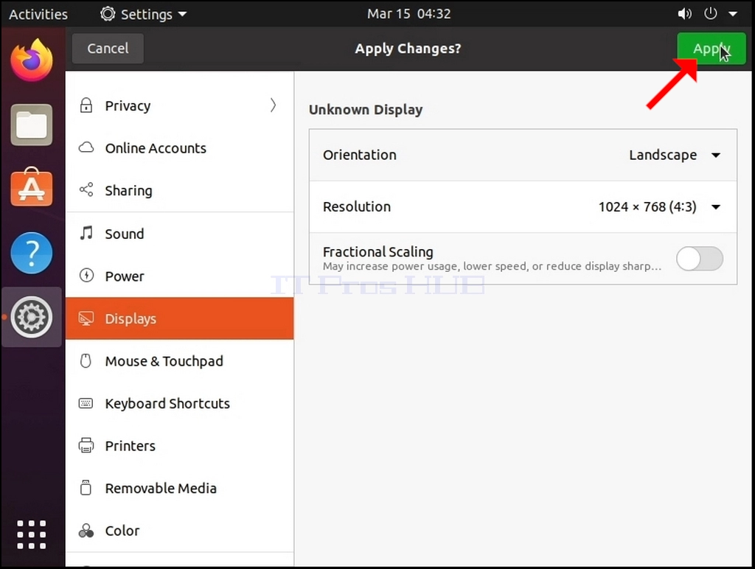Image resolution: width=755 pixels, height=569 pixels.
Task: Open the Orientation Landscape dropdown
Action: 674,155
